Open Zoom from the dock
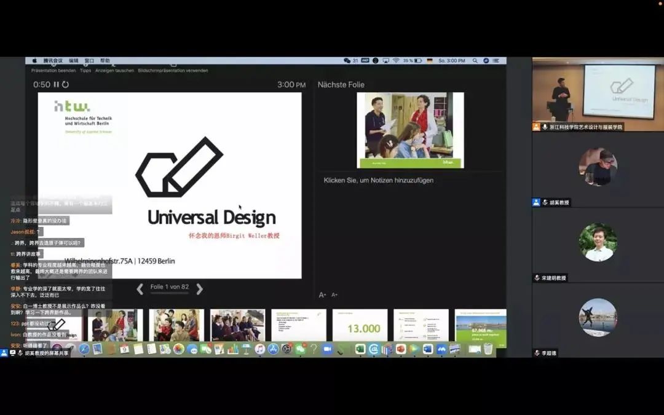 click(x=327, y=349)
